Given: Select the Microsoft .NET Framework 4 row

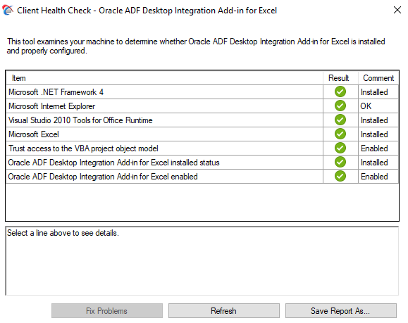Looking at the screenshot, I should pyautogui.click(x=202, y=92).
